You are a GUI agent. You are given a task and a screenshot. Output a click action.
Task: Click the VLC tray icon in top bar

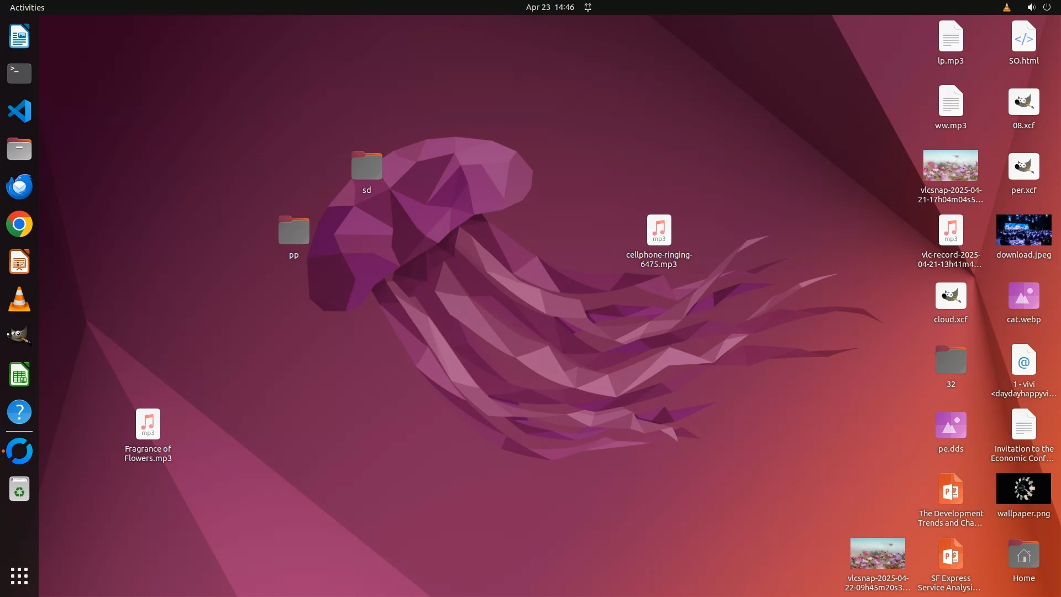tap(1006, 7)
